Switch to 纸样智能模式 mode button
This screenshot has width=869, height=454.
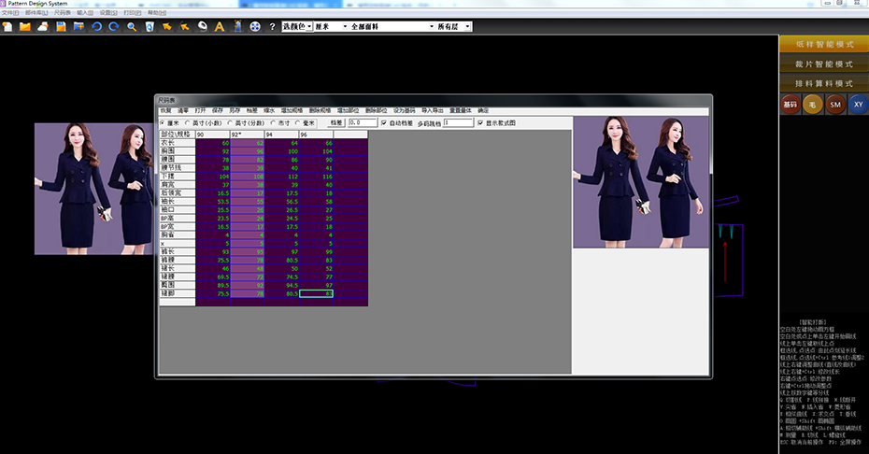(x=823, y=45)
